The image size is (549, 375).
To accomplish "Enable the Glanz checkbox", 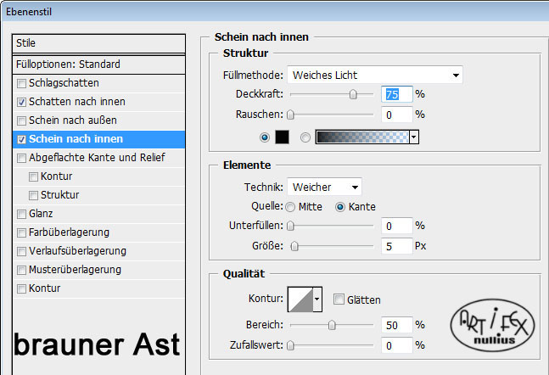I will pyautogui.click(x=22, y=214).
